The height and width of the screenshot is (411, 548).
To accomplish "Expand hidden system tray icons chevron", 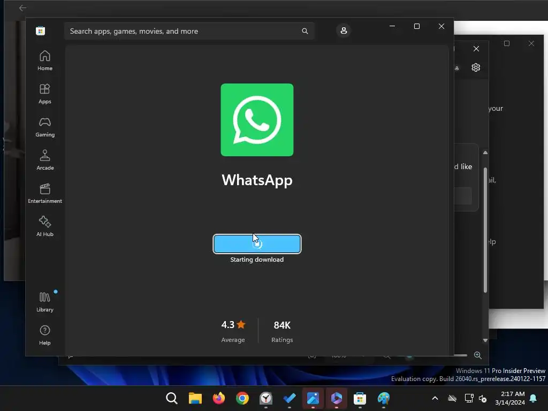I will point(435,398).
